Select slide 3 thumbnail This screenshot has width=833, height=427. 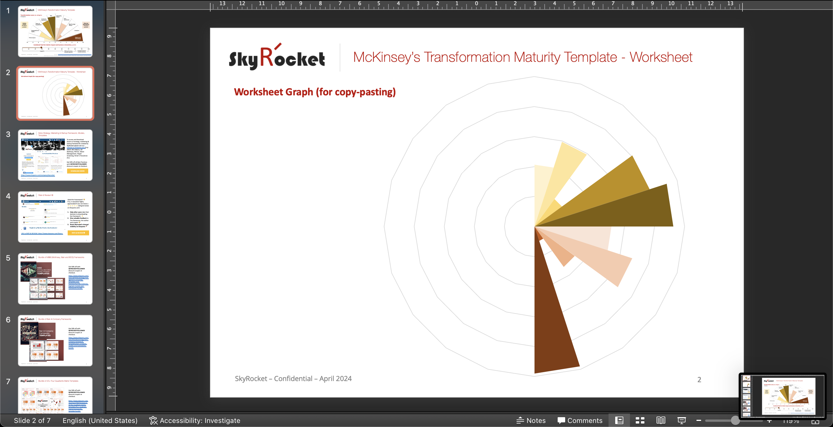click(55, 155)
